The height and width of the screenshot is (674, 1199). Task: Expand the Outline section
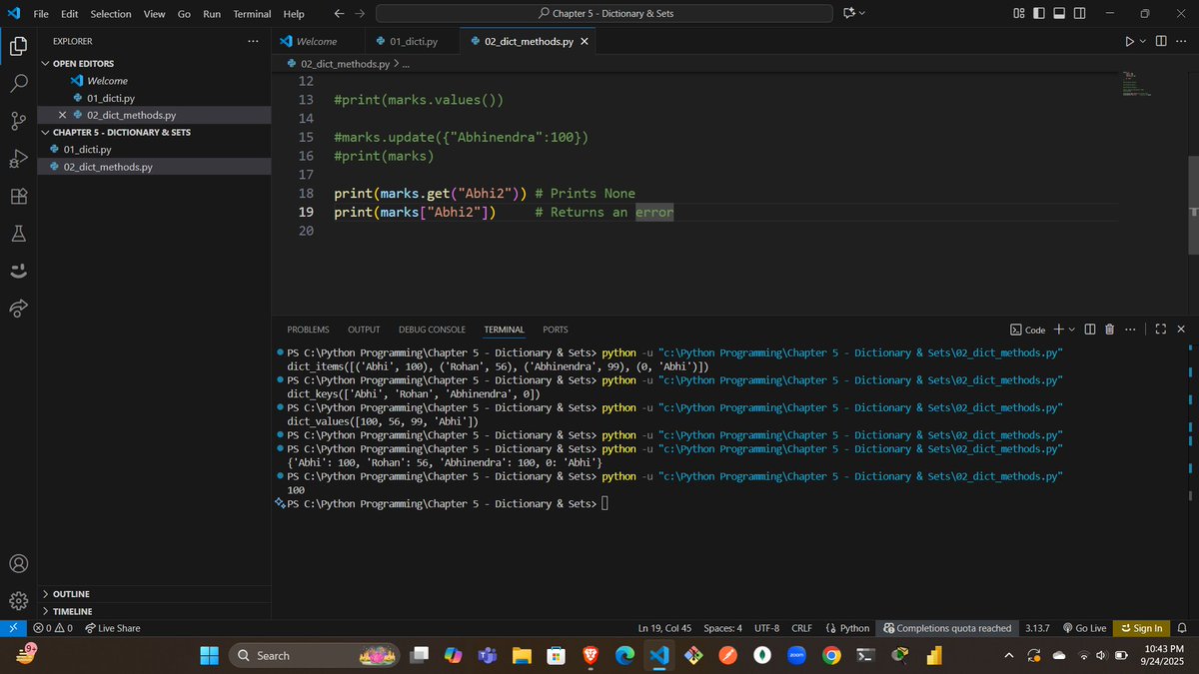[155, 594]
